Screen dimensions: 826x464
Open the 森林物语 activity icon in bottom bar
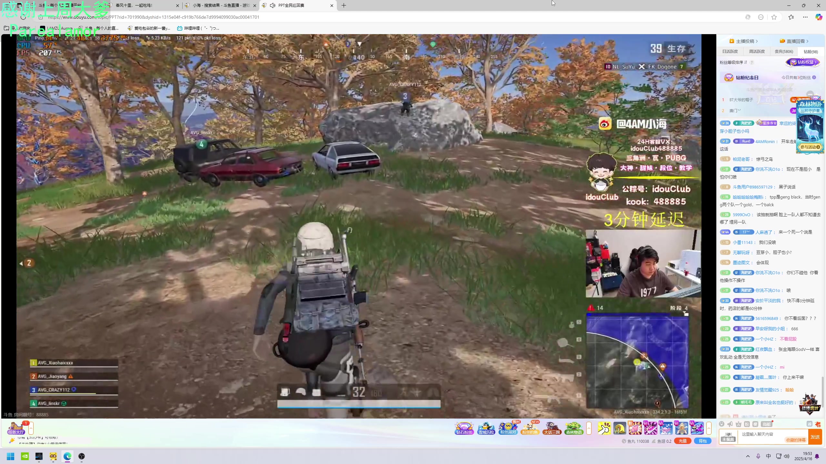(x=574, y=428)
